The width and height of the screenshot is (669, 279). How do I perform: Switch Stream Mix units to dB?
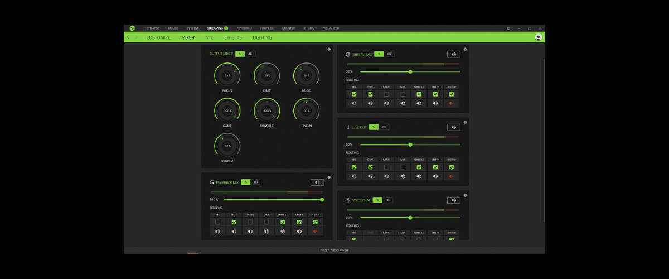pos(389,54)
